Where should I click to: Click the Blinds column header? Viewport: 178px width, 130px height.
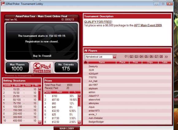(18, 85)
